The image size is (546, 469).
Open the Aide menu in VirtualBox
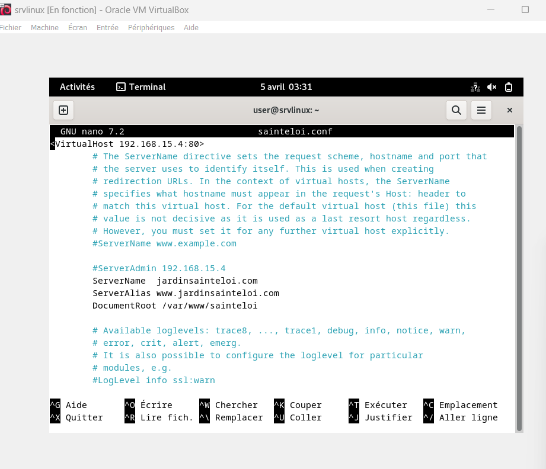coord(191,28)
